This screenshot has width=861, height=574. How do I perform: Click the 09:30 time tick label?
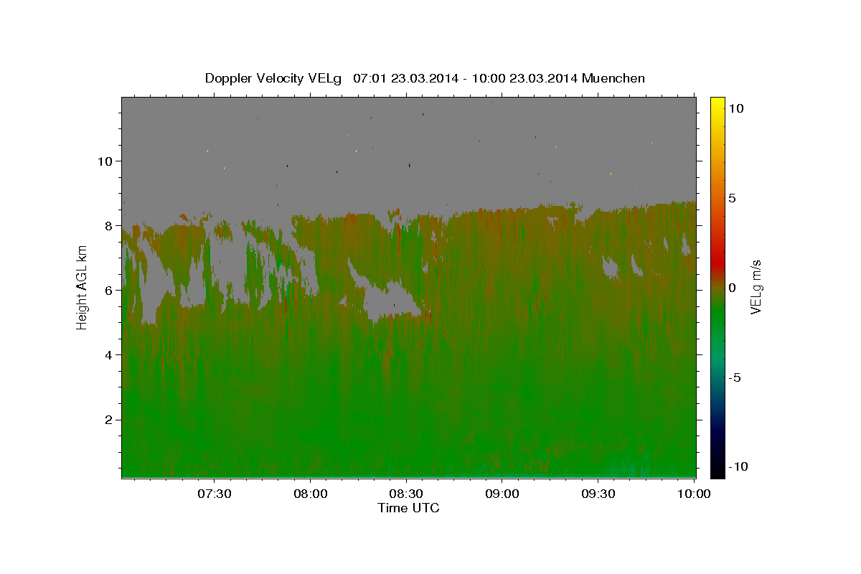(598, 494)
